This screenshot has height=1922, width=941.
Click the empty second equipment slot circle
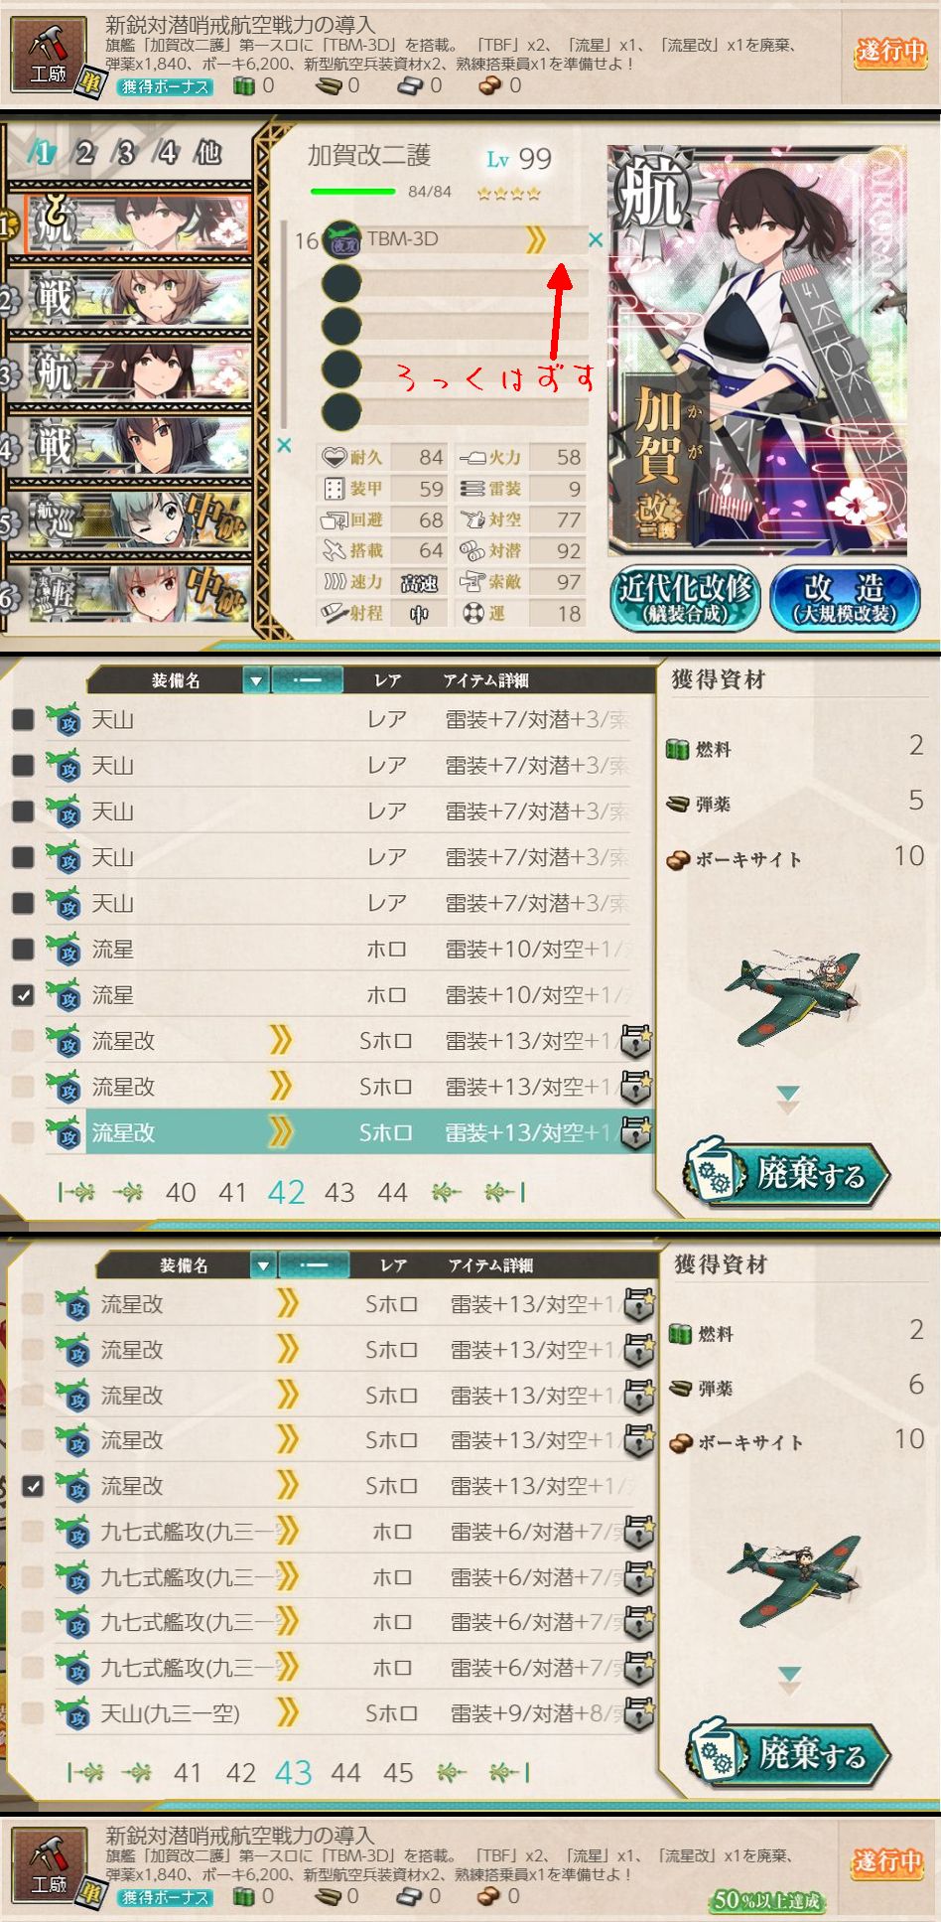(x=341, y=284)
